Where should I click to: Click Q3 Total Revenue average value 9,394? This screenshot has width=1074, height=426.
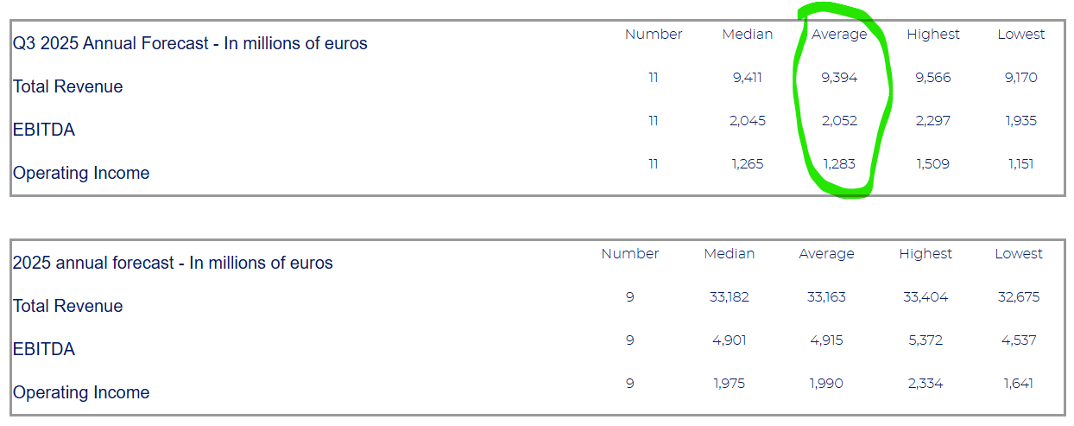(839, 78)
